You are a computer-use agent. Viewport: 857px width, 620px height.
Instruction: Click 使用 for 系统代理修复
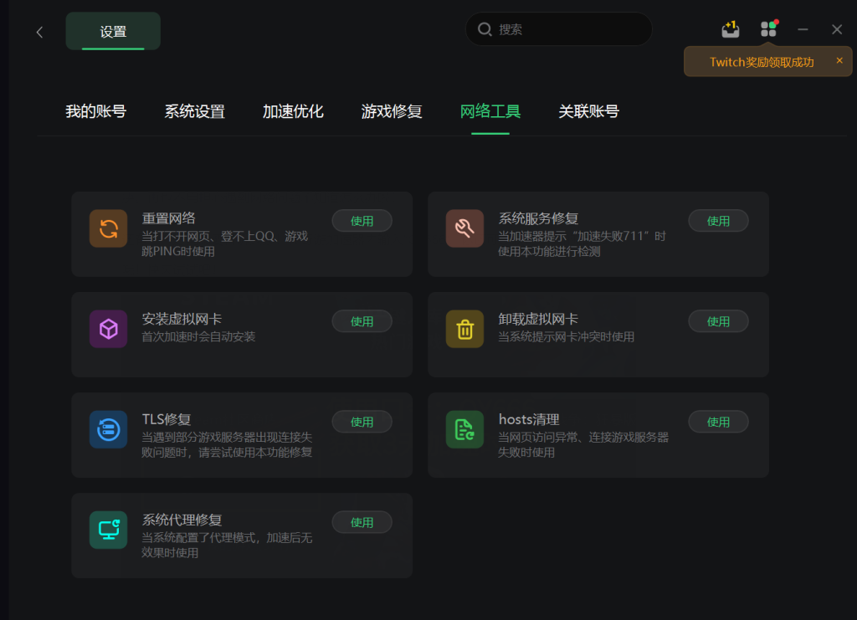[x=362, y=522]
